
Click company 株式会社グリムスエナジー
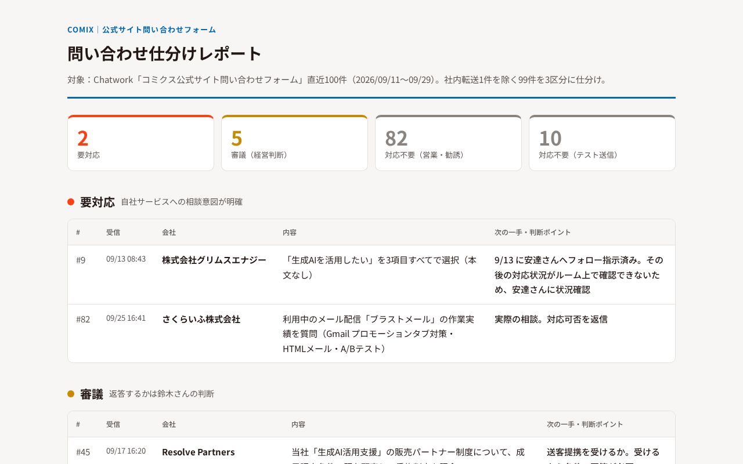pyautogui.click(x=214, y=260)
